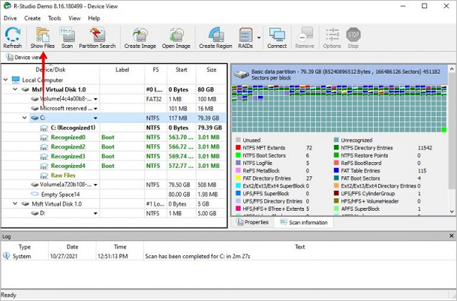Open the Drive menu
457x301 pixels.
[11, 18]
